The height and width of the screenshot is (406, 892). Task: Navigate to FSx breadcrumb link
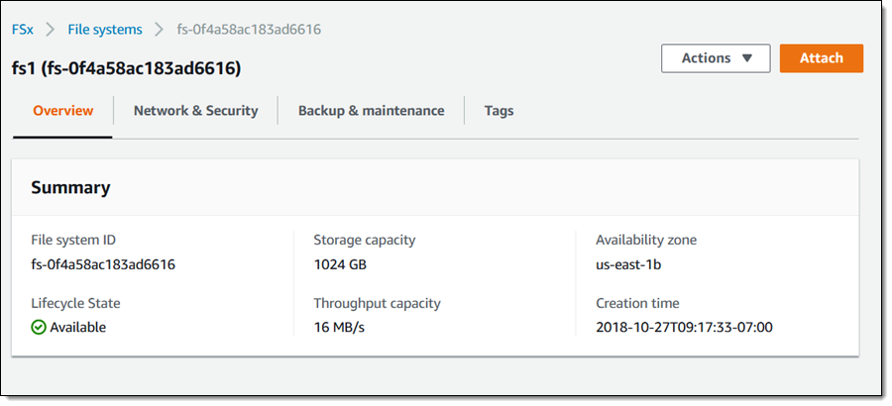(x=23, y=30)
